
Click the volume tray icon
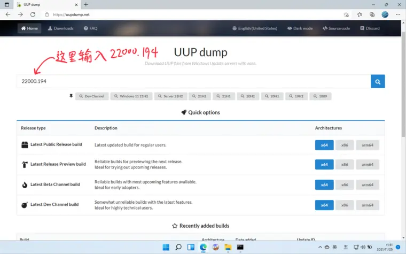pos(363,247)
